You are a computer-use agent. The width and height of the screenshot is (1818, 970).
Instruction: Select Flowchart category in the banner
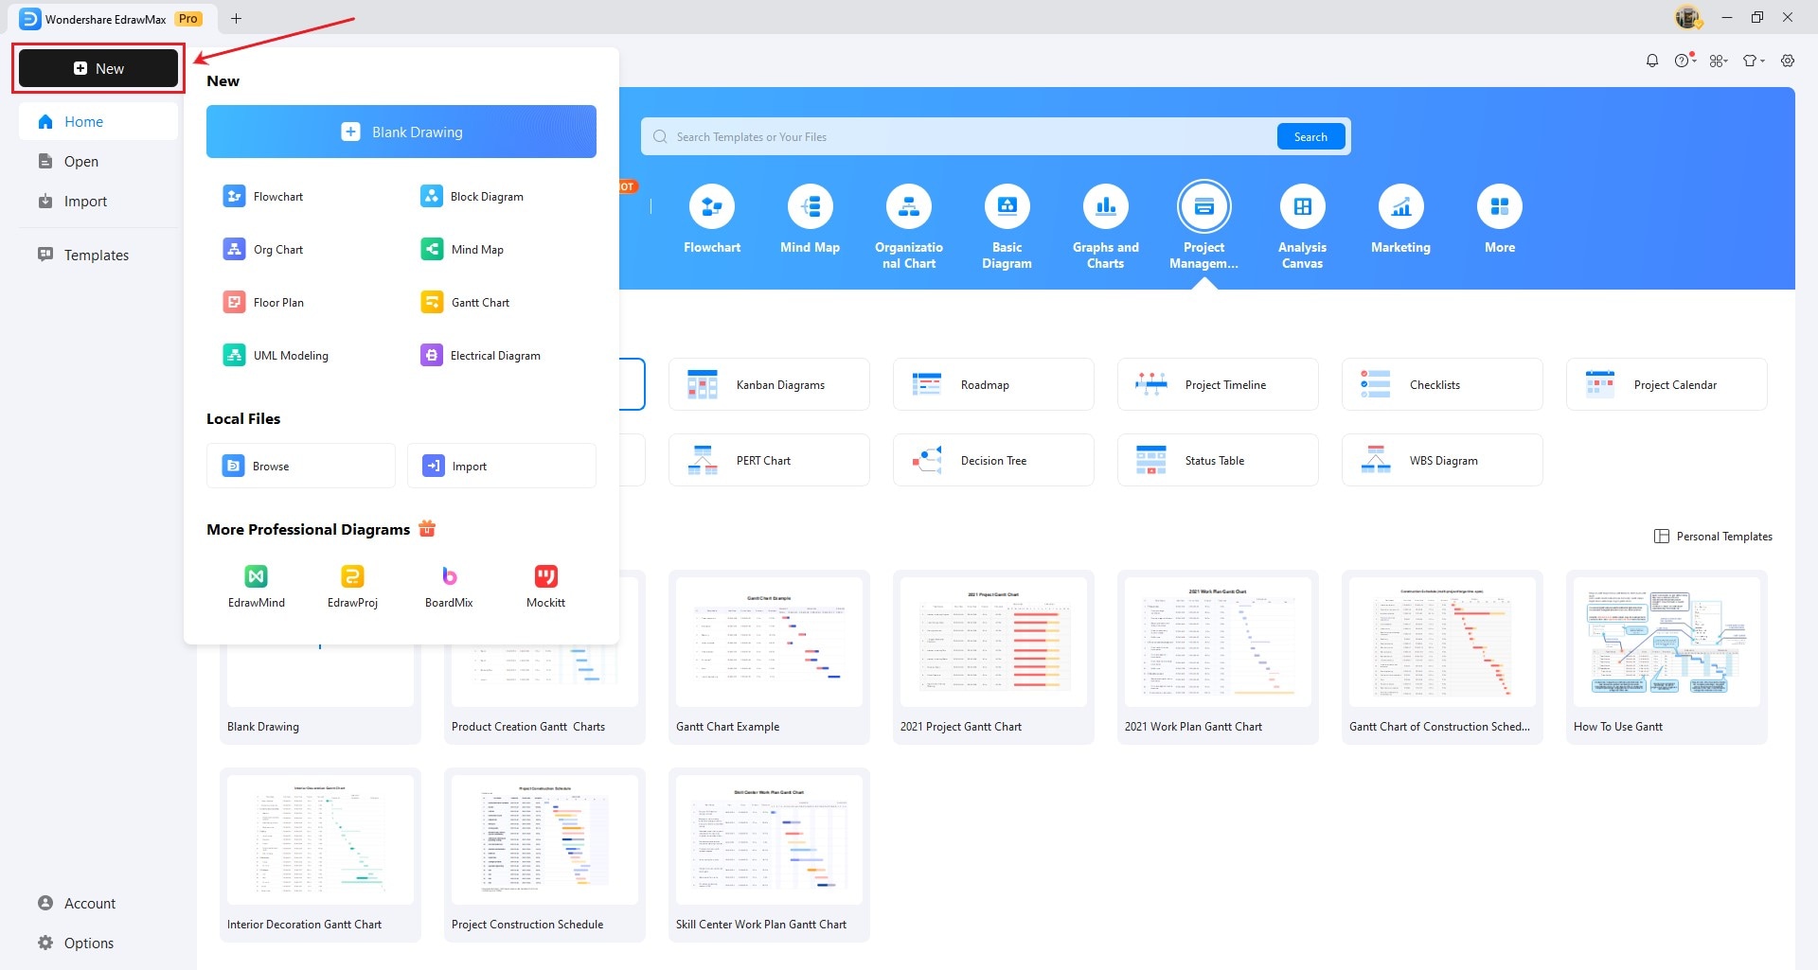712,220
